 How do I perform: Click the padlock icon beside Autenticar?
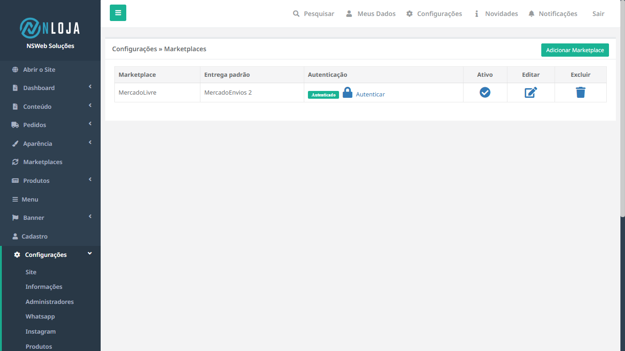pyautogui.click(x=348, y=93)
